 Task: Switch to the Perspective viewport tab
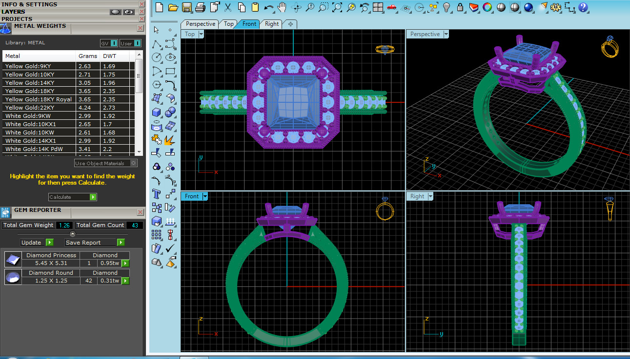tap(201, 24)
